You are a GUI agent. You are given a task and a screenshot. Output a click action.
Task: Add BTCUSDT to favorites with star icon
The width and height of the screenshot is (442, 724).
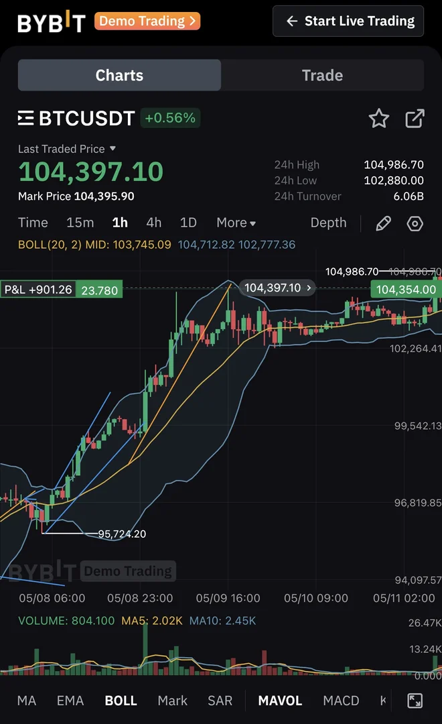[379, 118]
